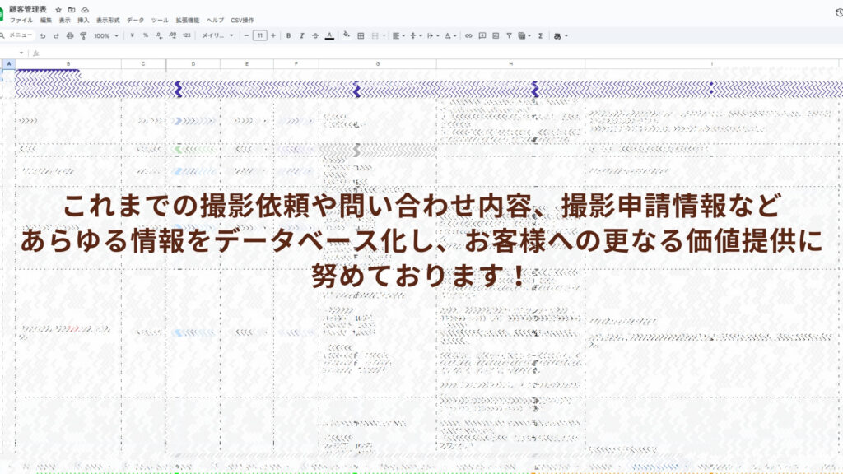This screenshot has height=474, width=843.
Task: Insert a link with the chain icon
Action: [468, 35]
